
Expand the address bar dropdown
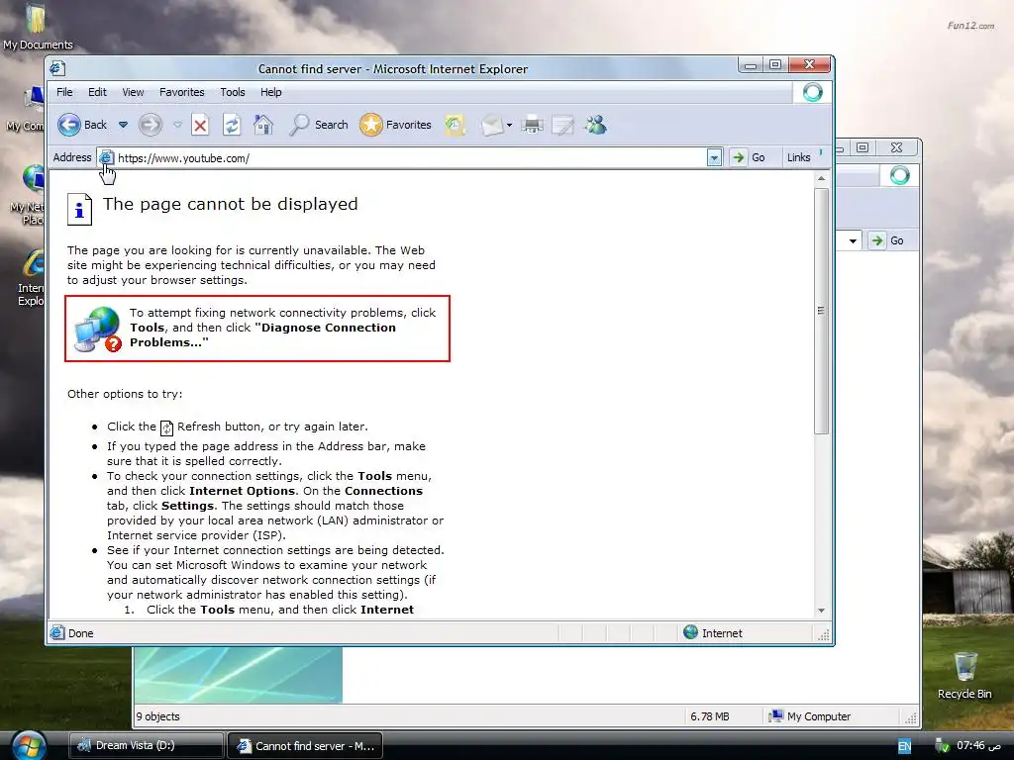coord(714,157)
